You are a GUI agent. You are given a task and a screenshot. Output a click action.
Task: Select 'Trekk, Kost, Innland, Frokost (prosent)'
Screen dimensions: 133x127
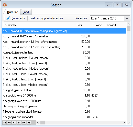(x=64, y=58)
